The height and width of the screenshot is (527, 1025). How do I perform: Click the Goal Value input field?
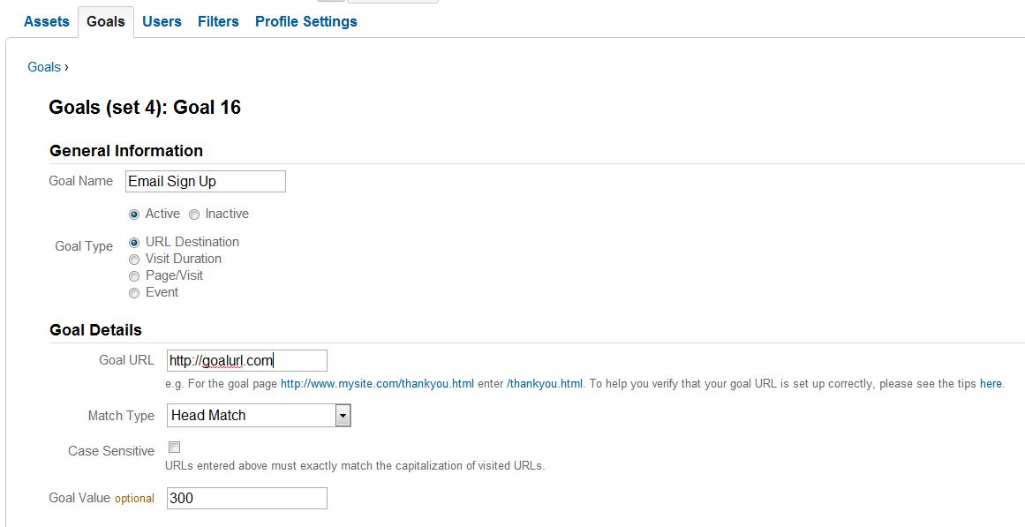click(246, 498)
